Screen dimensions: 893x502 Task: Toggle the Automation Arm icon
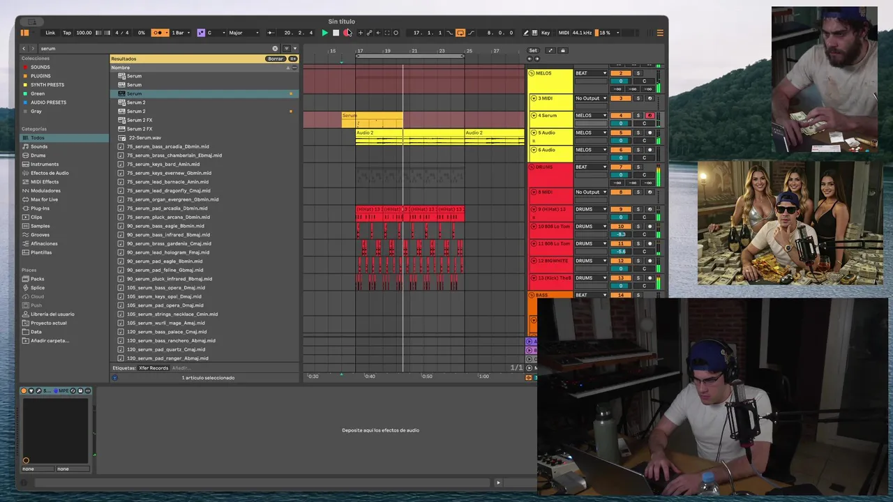(370, 33)
